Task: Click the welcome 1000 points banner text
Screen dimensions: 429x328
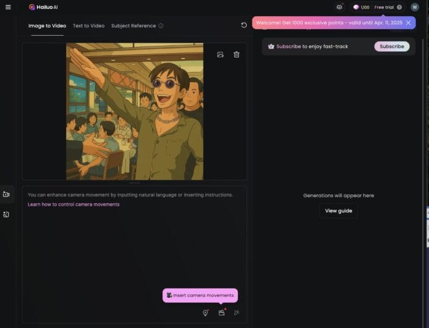Action: (329, 23)
